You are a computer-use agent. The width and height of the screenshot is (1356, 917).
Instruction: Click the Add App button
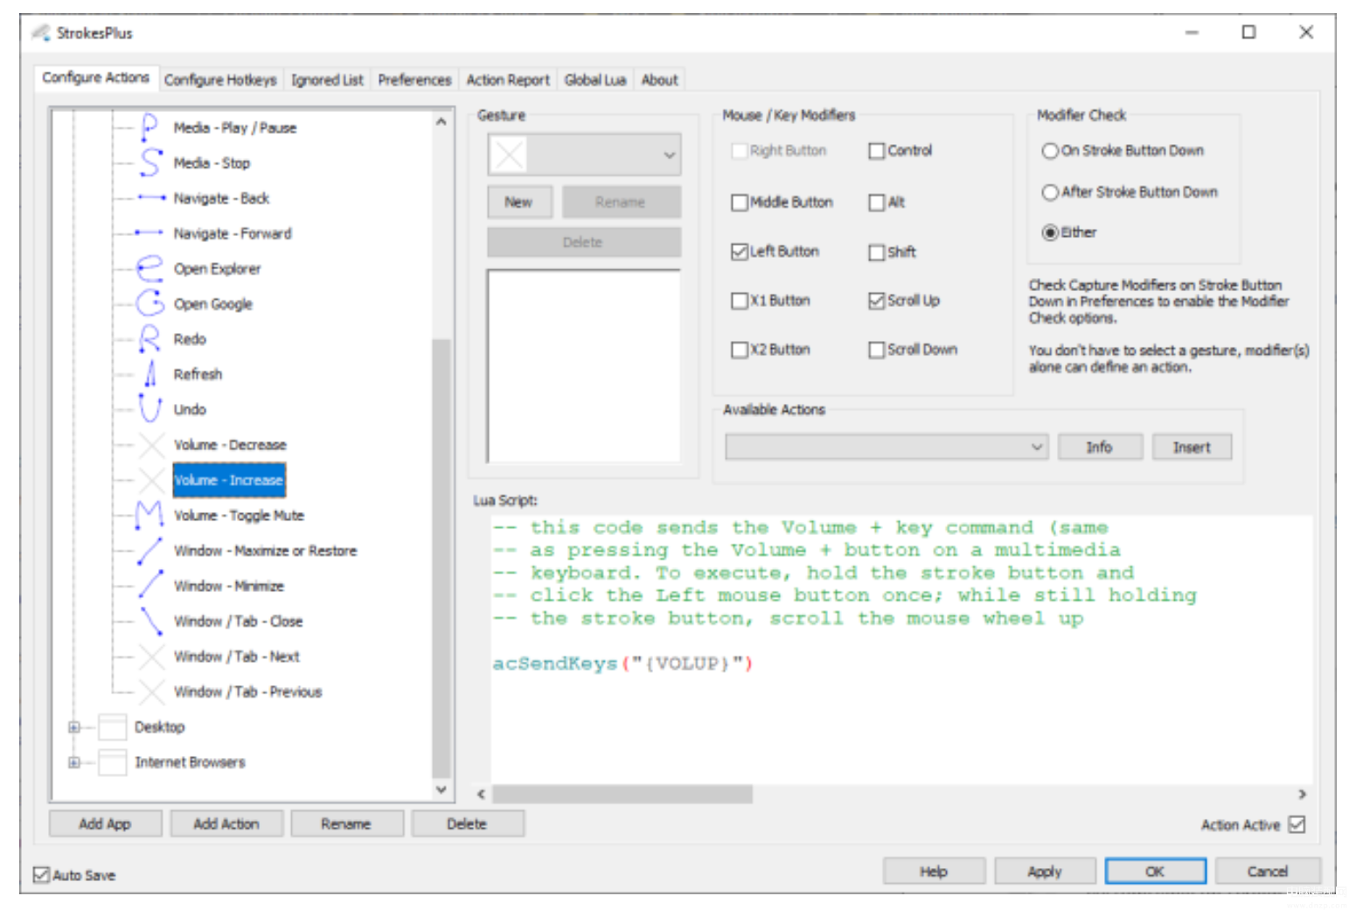(105, 823)
